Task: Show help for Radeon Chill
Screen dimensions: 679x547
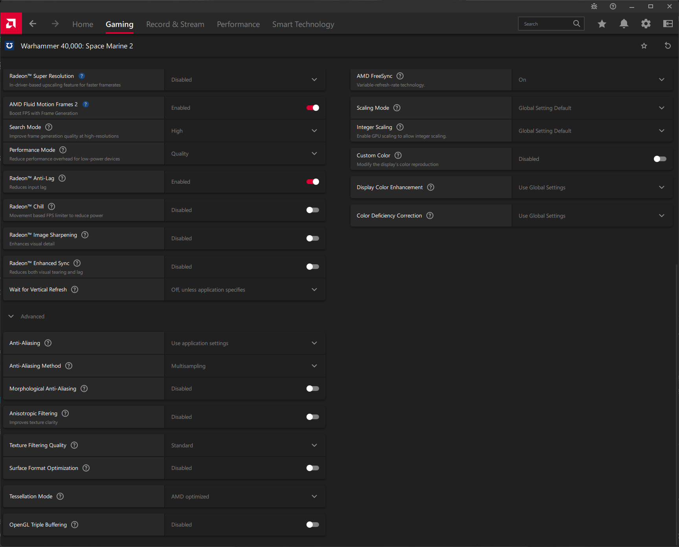Action: tap(51, 206)
